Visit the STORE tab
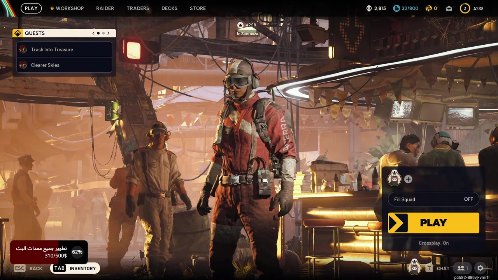The height and width of the screenshot is (280, 498). pos(198,8)
